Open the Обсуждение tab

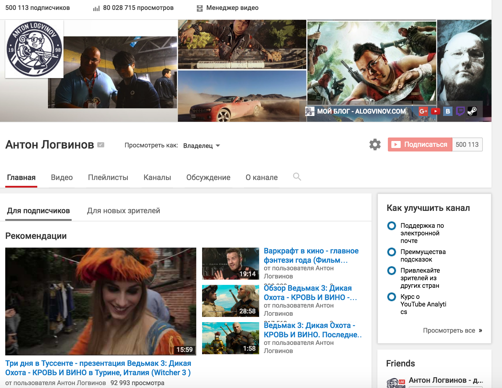[208, 177]
